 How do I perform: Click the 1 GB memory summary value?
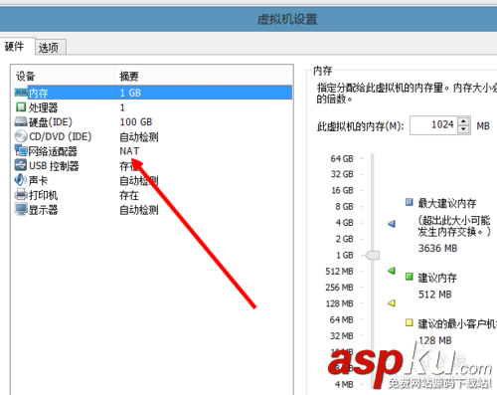pos(130,93)
